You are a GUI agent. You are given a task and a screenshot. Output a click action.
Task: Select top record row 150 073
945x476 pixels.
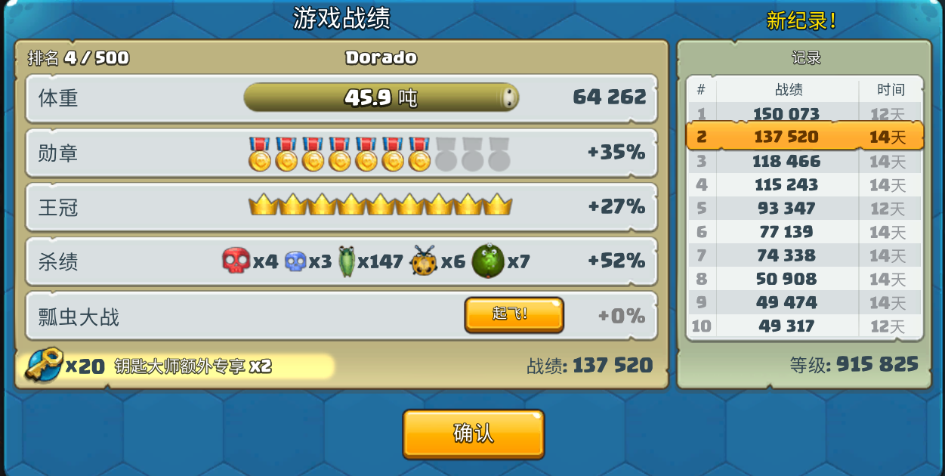point(805,113)
